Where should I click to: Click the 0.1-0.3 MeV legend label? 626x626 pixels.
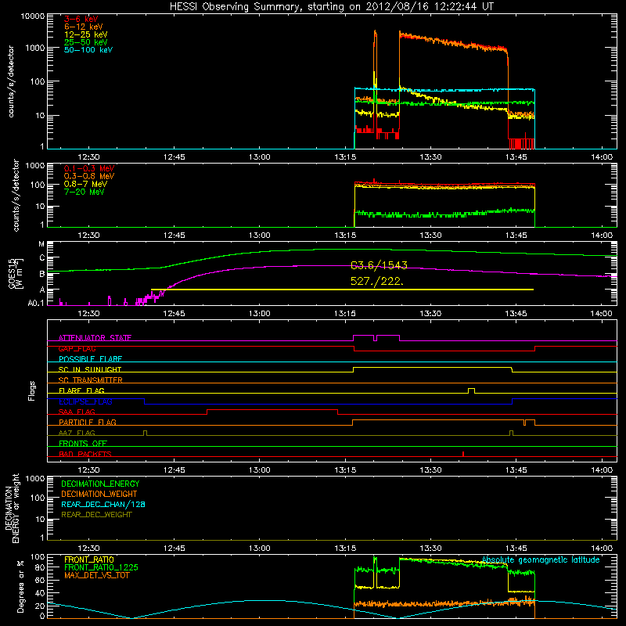89,168
